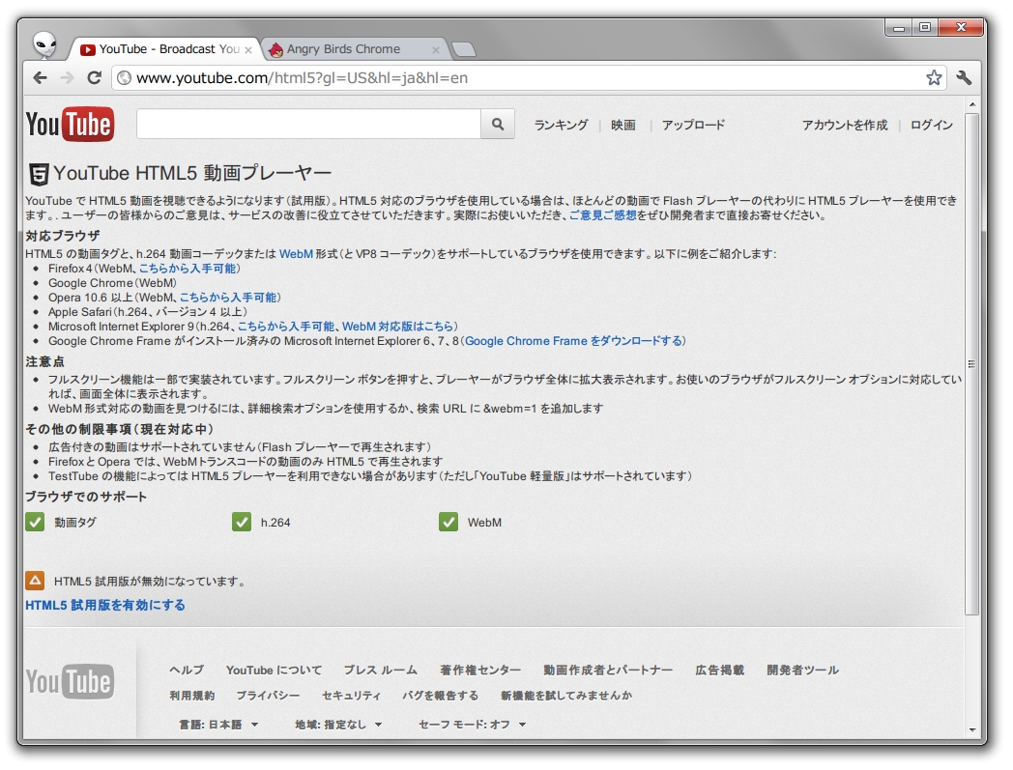Click the HTML5 試用版を有効にする link
The image size is (1013, 770).
pyautogui.click(x=104, y=605)
